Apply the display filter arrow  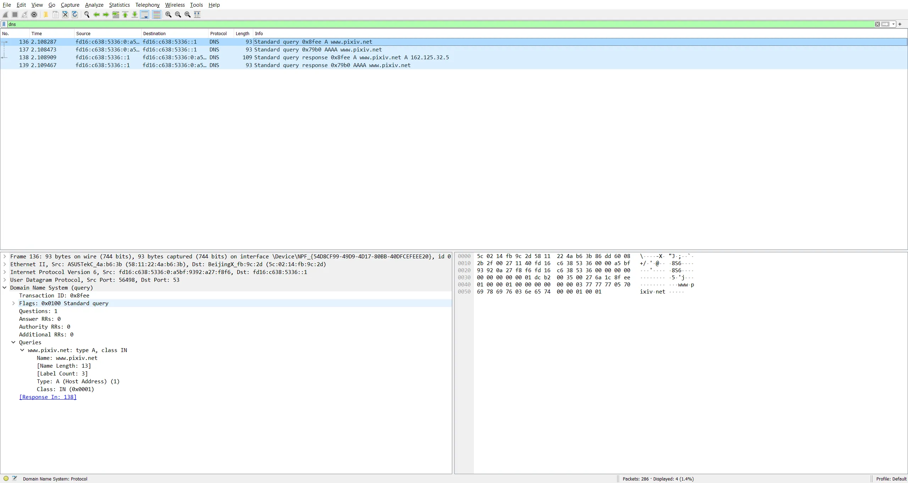[x=885, y=24]
